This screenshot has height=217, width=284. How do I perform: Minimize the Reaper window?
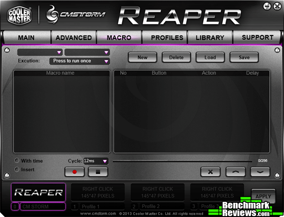pos(267,6)
